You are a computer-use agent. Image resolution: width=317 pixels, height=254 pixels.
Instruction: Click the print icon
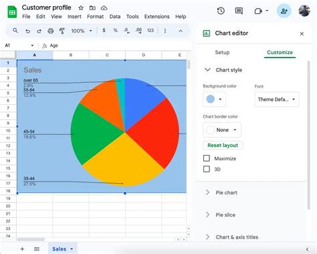point(51,31)
